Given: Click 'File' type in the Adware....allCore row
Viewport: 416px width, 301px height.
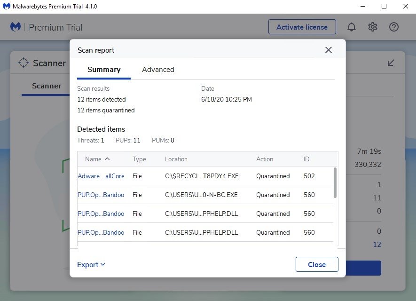Looking at the screenshot, I should 137,176.
